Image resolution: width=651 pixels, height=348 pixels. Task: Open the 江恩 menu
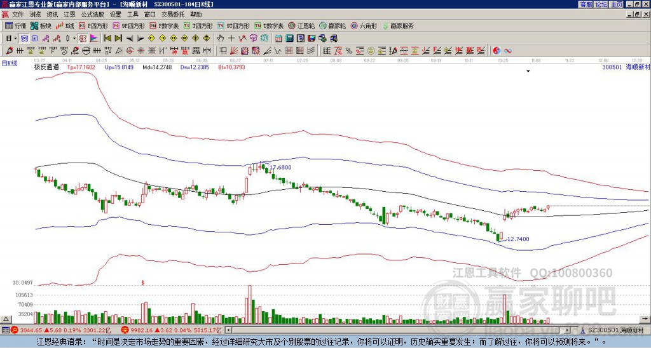coord(69,15)
